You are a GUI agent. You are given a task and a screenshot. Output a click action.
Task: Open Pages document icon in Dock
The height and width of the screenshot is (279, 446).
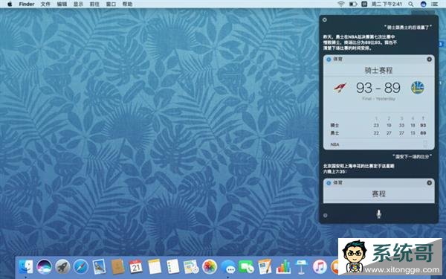[265, 267]
